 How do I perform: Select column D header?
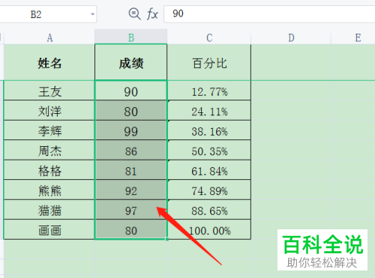point(291,37)
